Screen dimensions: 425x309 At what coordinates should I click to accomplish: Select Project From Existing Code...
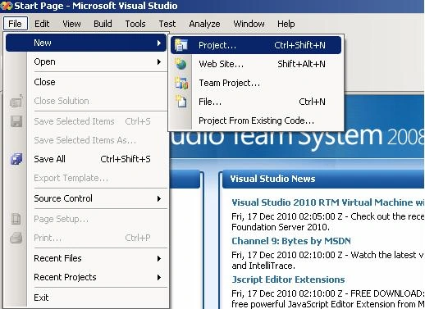256,120
